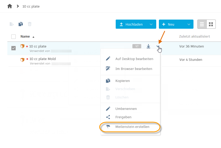Collapse the 10 cc plate actions chevron

tap(158, 46)
